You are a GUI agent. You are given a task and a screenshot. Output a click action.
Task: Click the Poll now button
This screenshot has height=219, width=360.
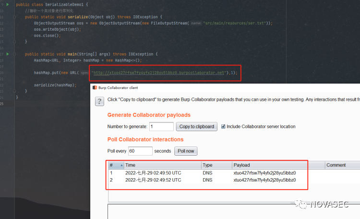pyautogui.click(x=186, y=151)
